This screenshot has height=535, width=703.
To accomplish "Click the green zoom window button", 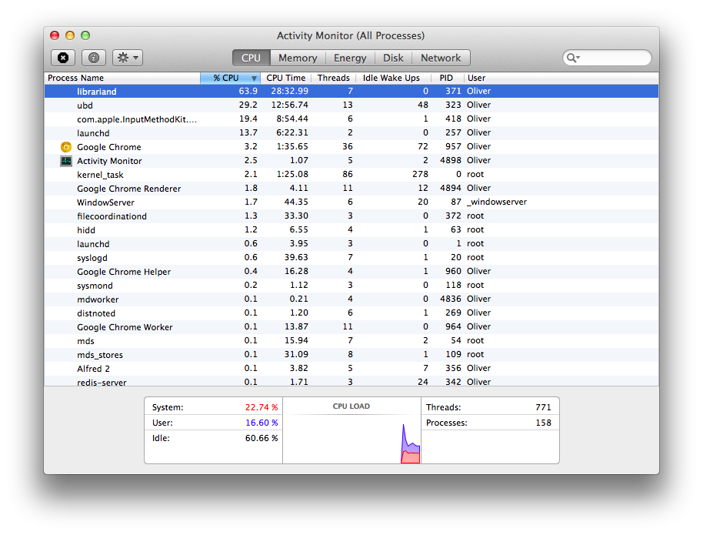I will [x=85, y=35].
